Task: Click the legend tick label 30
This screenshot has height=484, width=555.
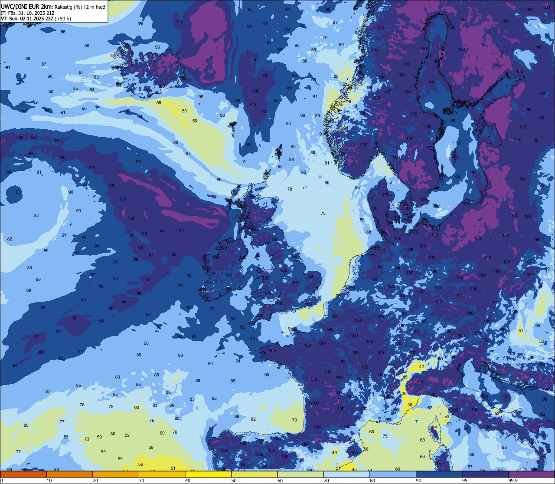Action: [141, 480]
